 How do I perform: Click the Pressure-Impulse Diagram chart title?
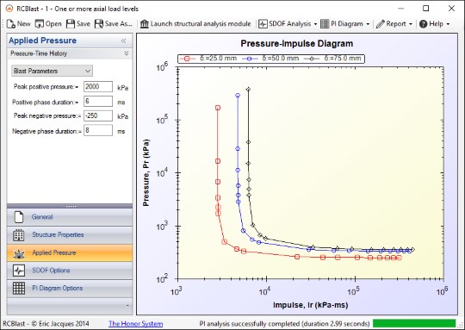pos(296,44)
